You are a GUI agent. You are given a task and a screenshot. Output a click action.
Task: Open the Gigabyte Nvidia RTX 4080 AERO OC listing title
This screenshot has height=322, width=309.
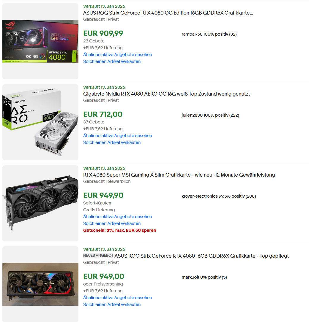(x=166, y=94)
